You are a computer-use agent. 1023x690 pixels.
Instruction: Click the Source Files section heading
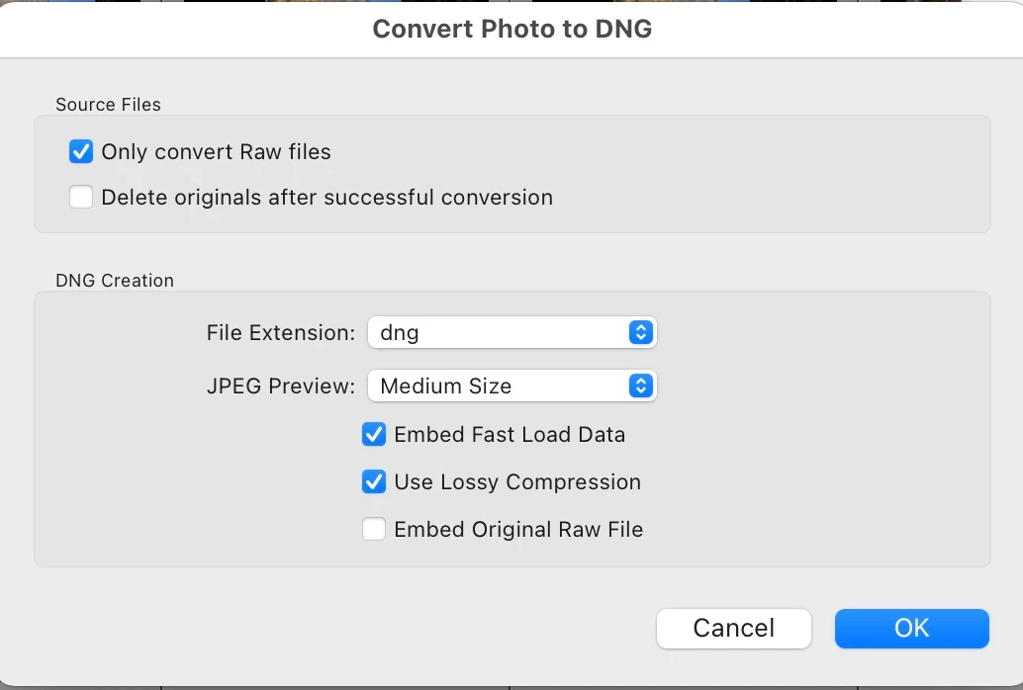pyautogui.click(x=108, y=105)
